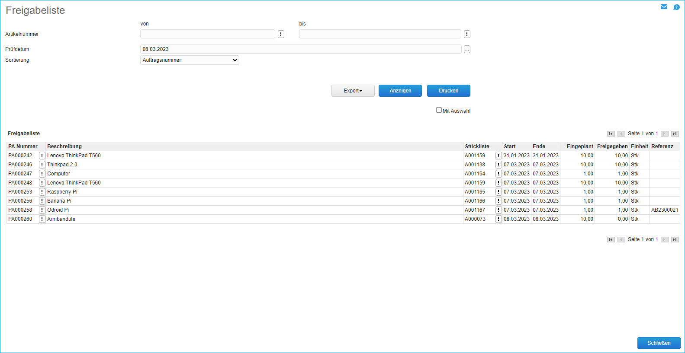Click lookup icon beside Artikelnummer bis field
685x353 pixels.
pyautogui.click(x=467, y=34)
